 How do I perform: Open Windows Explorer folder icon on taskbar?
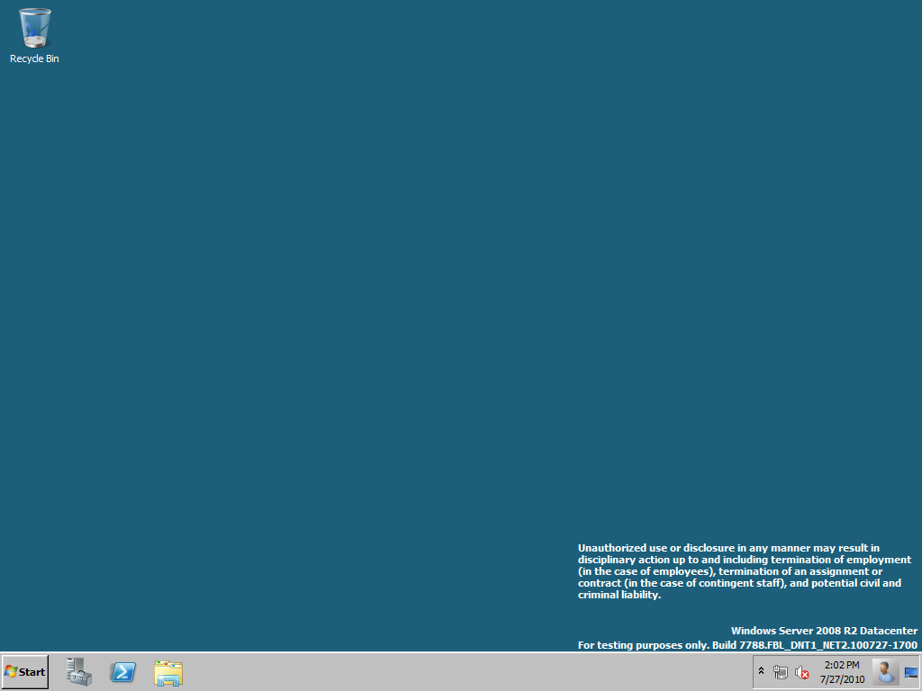168,672
